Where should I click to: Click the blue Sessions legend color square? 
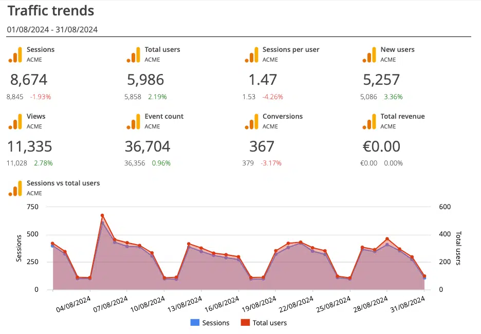(194, 323)
